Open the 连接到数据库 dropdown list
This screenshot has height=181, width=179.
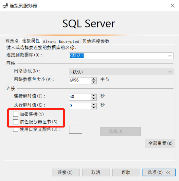[x=170, y=56]
